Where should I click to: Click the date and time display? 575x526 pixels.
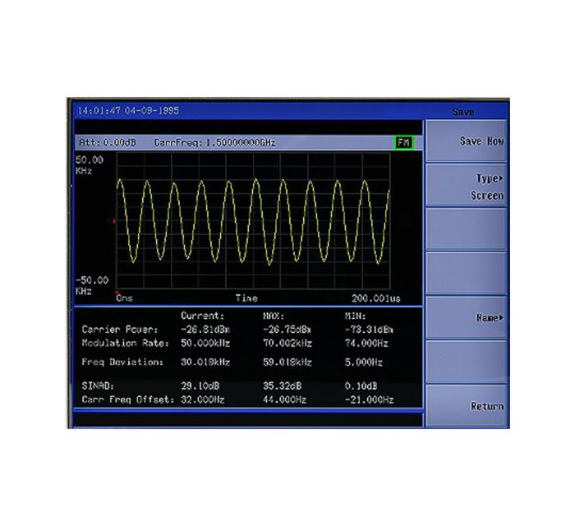pos(128,111)
